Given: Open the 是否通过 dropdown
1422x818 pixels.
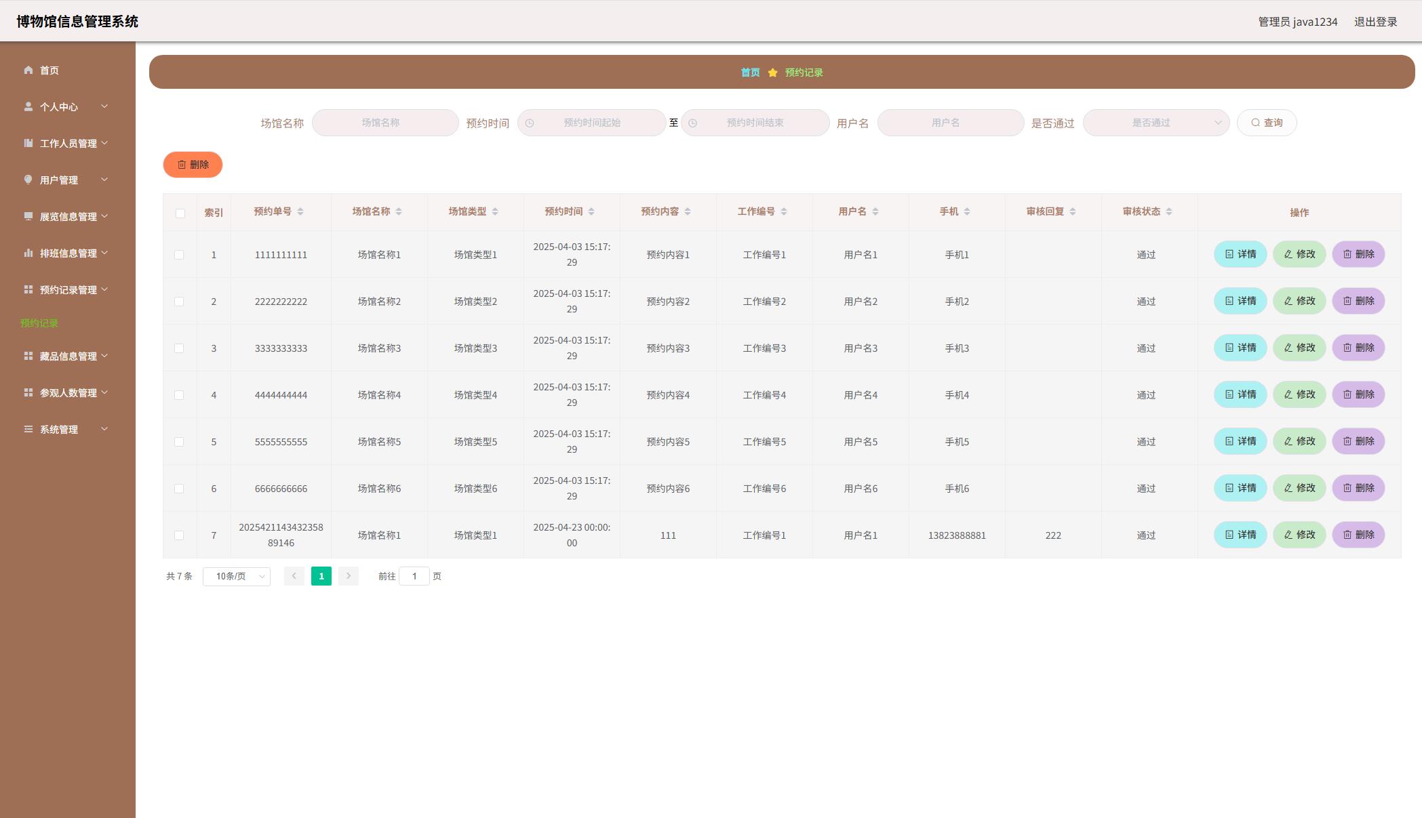Looking at the screenshot, I should (1156, 123).
